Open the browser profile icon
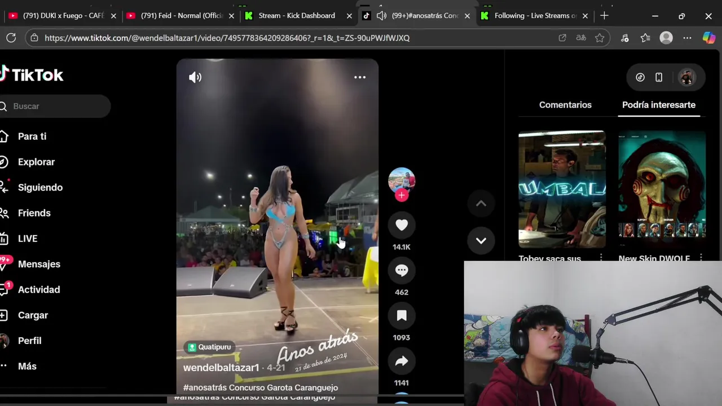The image size is (722, 406). pos(666,38)
